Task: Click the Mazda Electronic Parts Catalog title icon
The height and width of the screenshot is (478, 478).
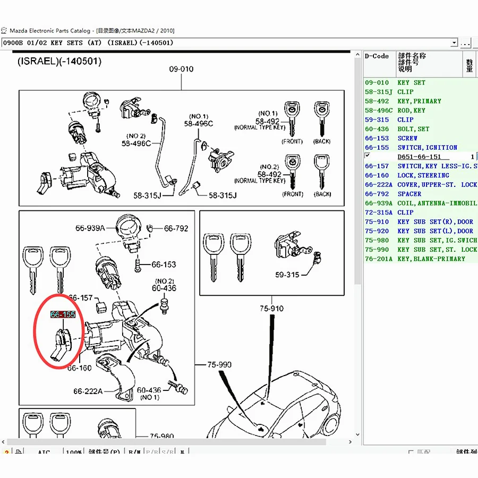Action: tap(4, 30)
